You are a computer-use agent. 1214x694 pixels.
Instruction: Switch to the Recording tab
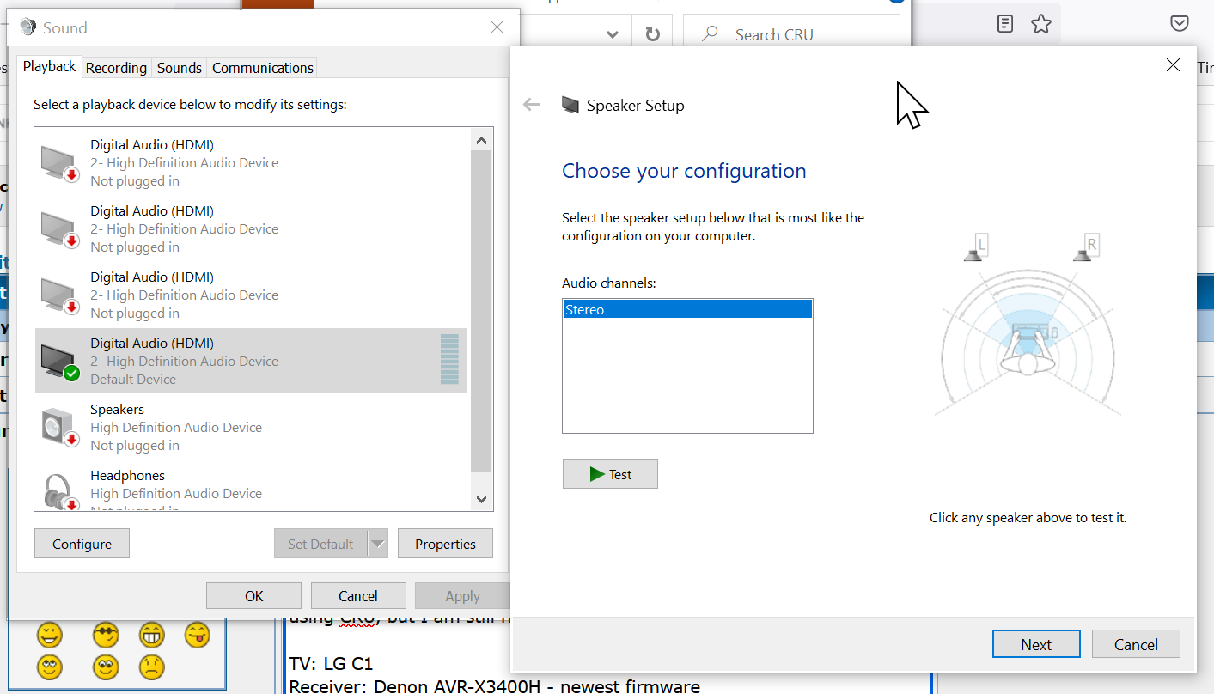point(116,68)
